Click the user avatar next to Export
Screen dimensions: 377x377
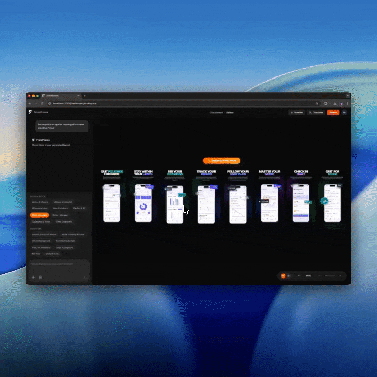[344, 112]
